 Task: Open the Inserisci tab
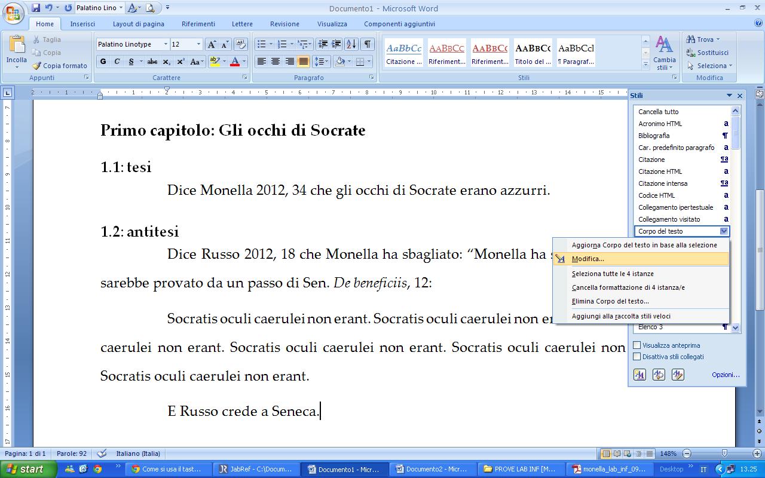click(x=82, y=24)
